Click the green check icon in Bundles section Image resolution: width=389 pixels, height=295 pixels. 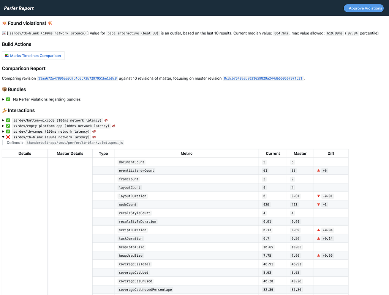click(x=8, y=99)
